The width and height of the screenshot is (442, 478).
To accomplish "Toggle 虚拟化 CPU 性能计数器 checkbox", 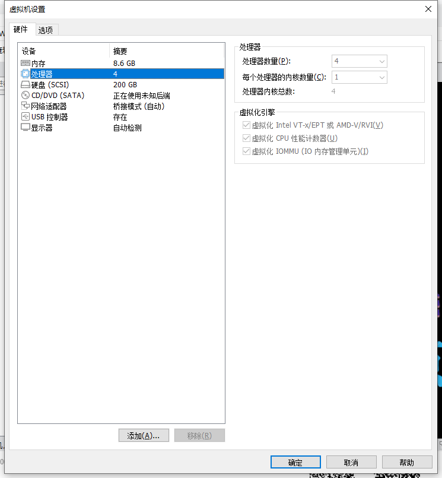I will click(x=246, y=138).
